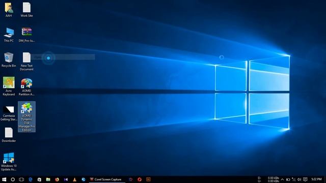Launch VLC media player from taskbar
The height and width of the screenshot is (183, 326).
tap(75, 179)
